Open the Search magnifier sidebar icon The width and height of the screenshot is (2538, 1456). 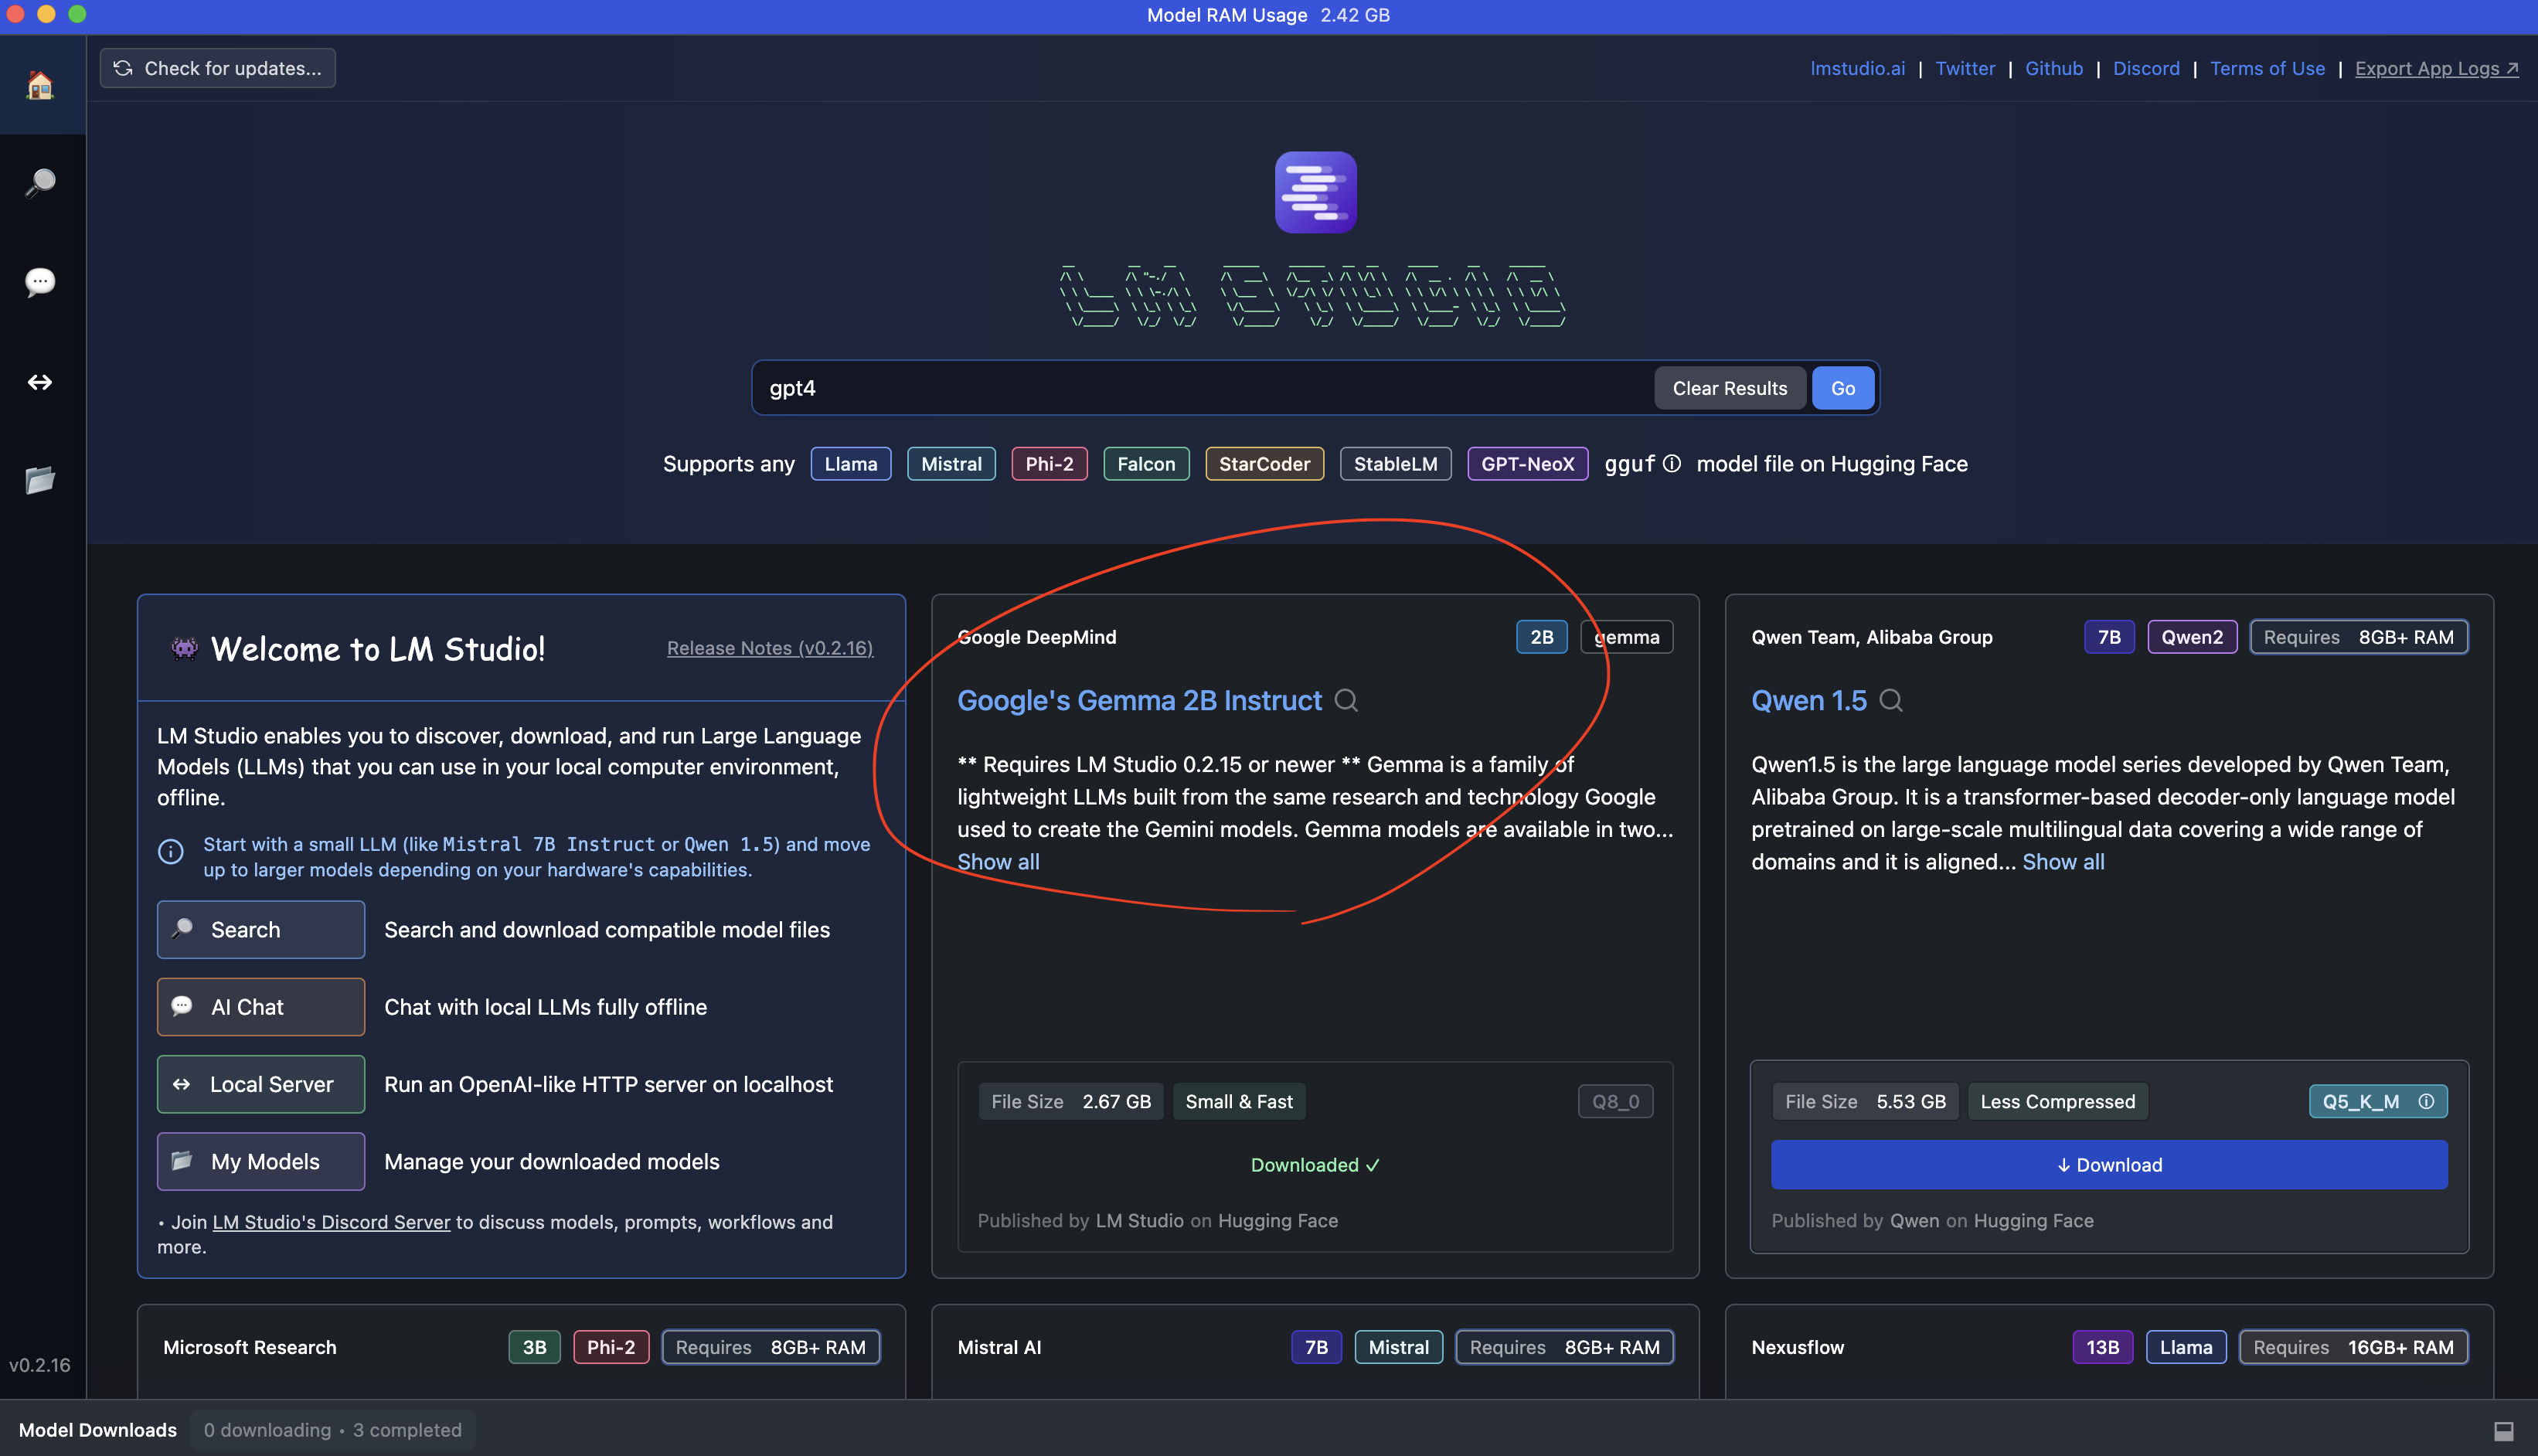(x=40, y=183)
